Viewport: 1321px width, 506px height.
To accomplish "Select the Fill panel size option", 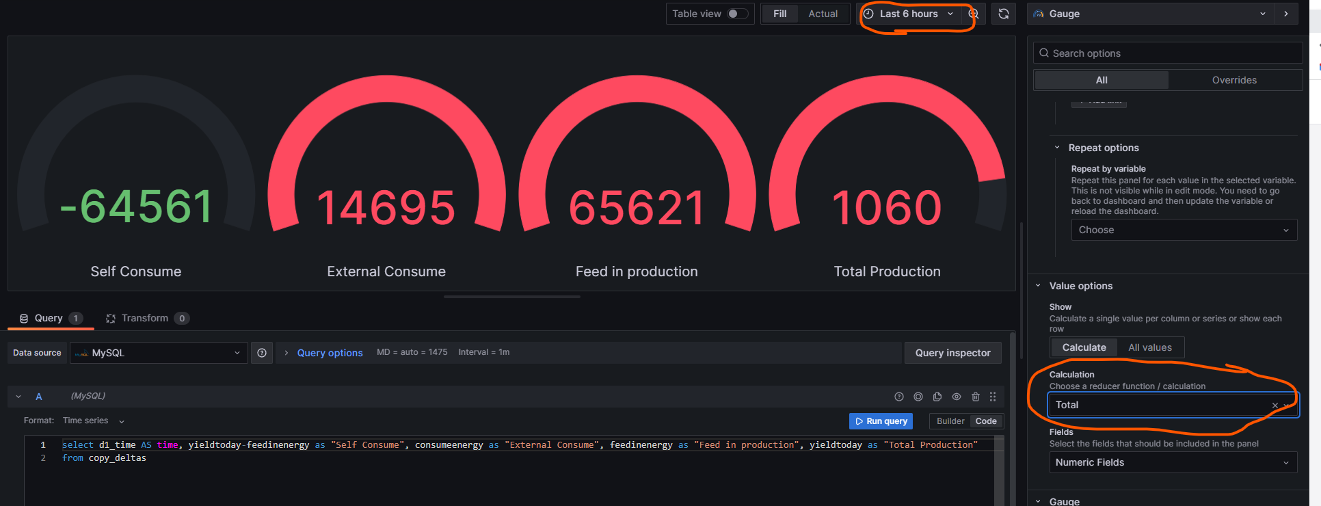I will point(779,14).
